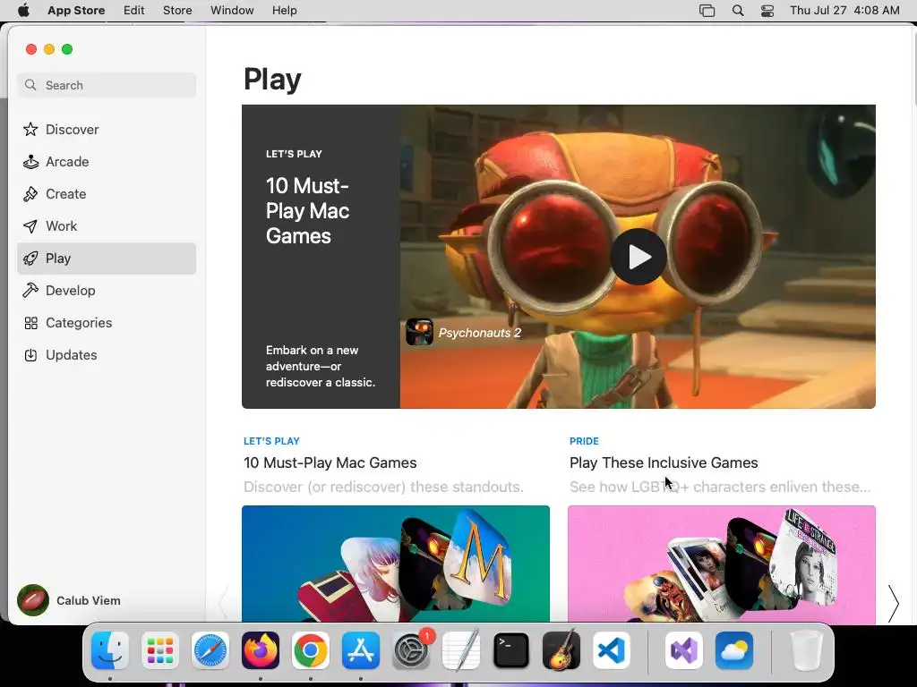The image size is (917, 687).
Task: Select the Play rocket icon
Action: (x=30, y=259)
